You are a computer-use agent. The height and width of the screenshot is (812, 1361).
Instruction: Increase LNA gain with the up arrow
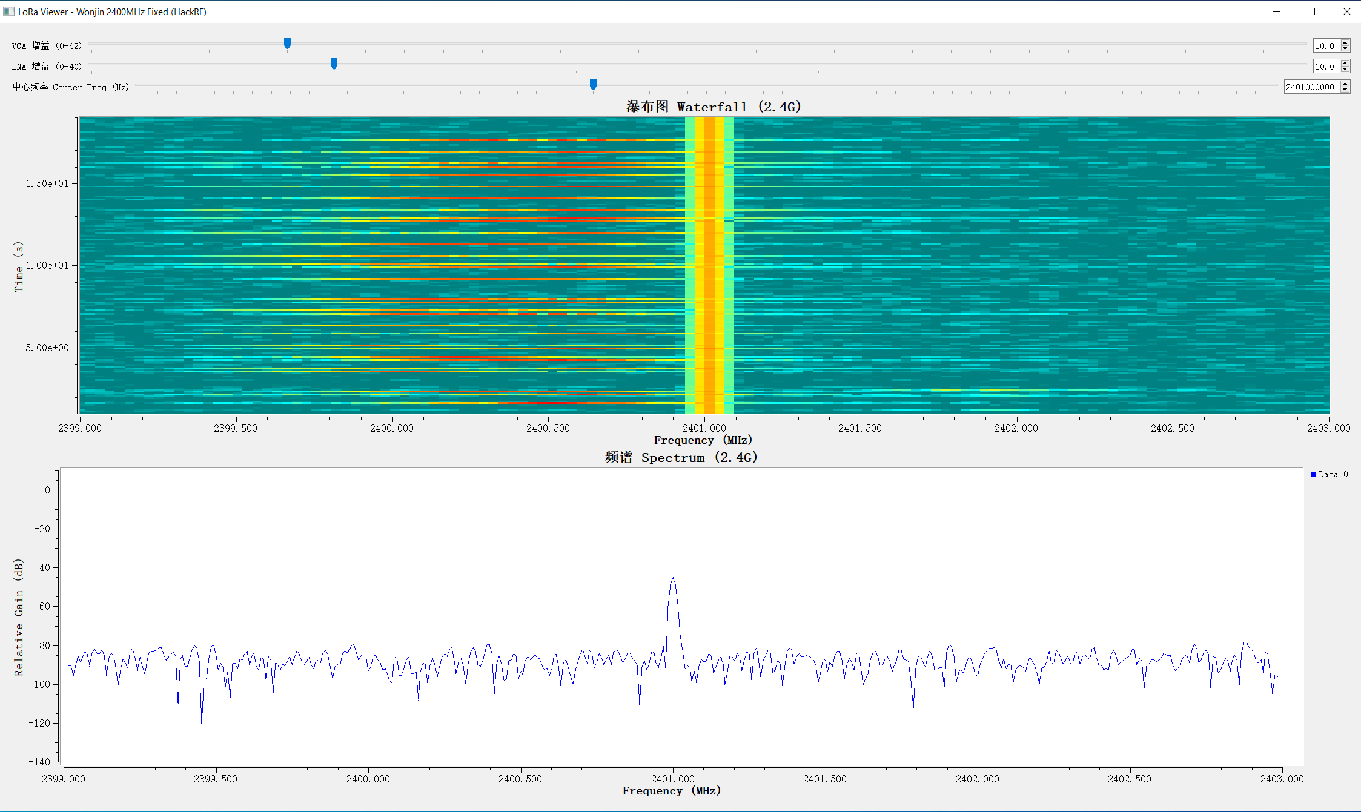click(1345, 64)
